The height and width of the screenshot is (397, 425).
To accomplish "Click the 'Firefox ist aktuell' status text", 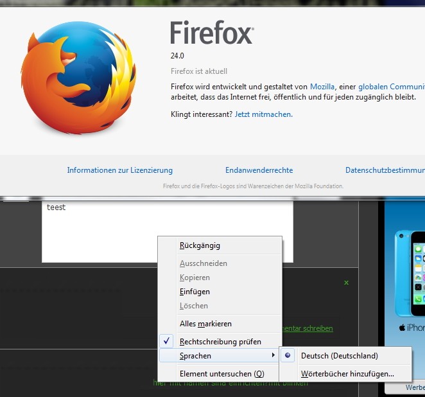I will (x=199, y=71).
